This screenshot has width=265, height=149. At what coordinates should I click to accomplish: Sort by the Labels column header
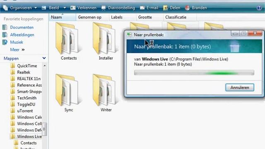[x=123, y=17]
